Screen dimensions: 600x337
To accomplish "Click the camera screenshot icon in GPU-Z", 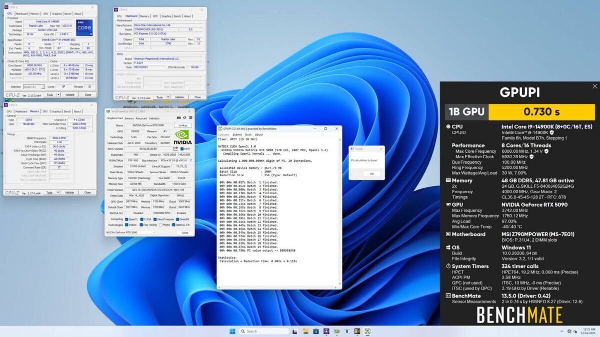I will (x=178, y=117).
